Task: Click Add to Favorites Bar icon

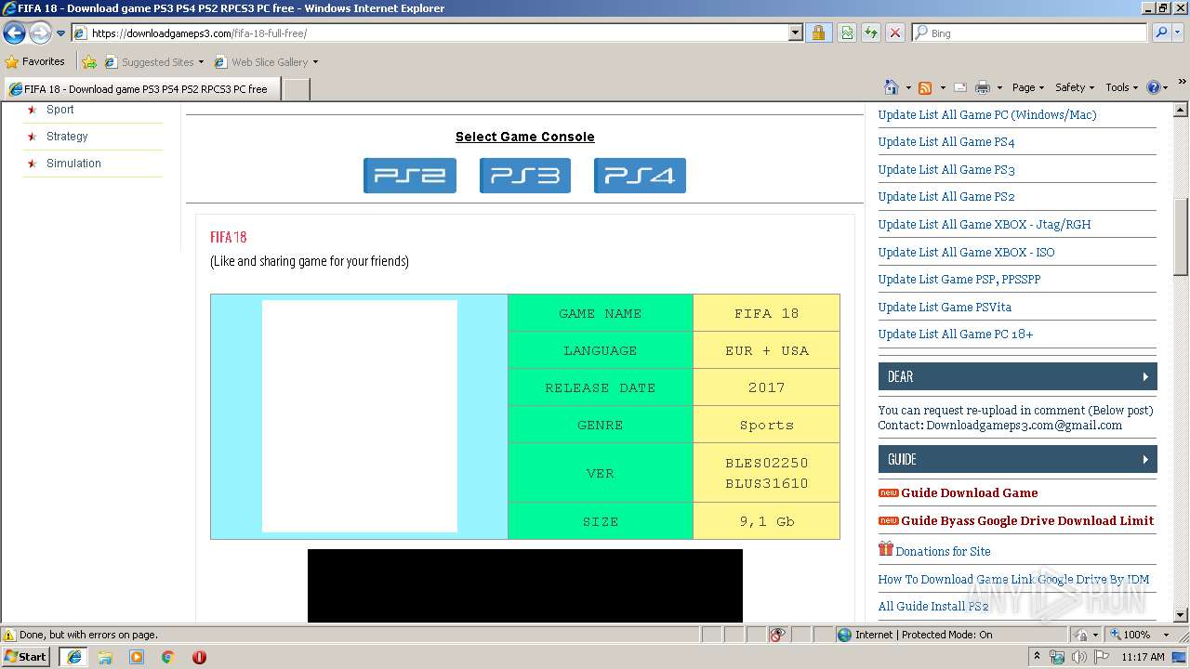Action: (x=89, y=62)
